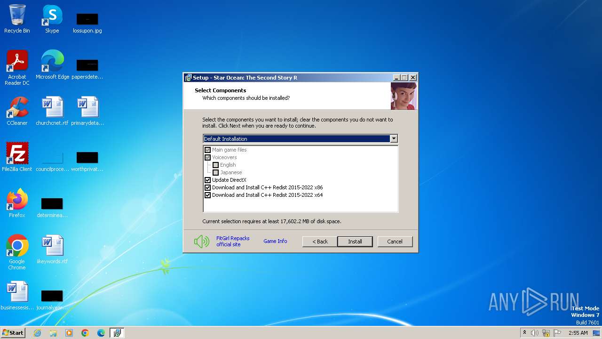Open the Game Info link

coord(275,241)
